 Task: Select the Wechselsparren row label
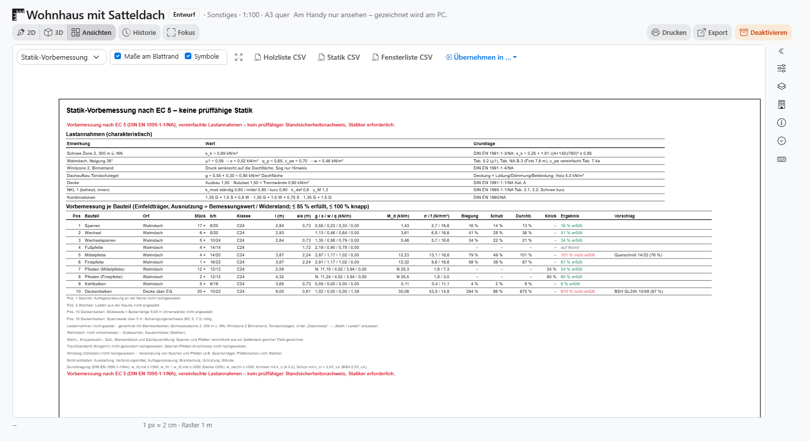[x=100, y=240]
